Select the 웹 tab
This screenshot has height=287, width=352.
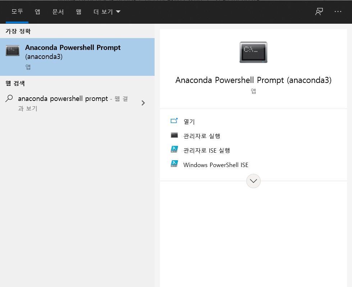coord(78,12)
